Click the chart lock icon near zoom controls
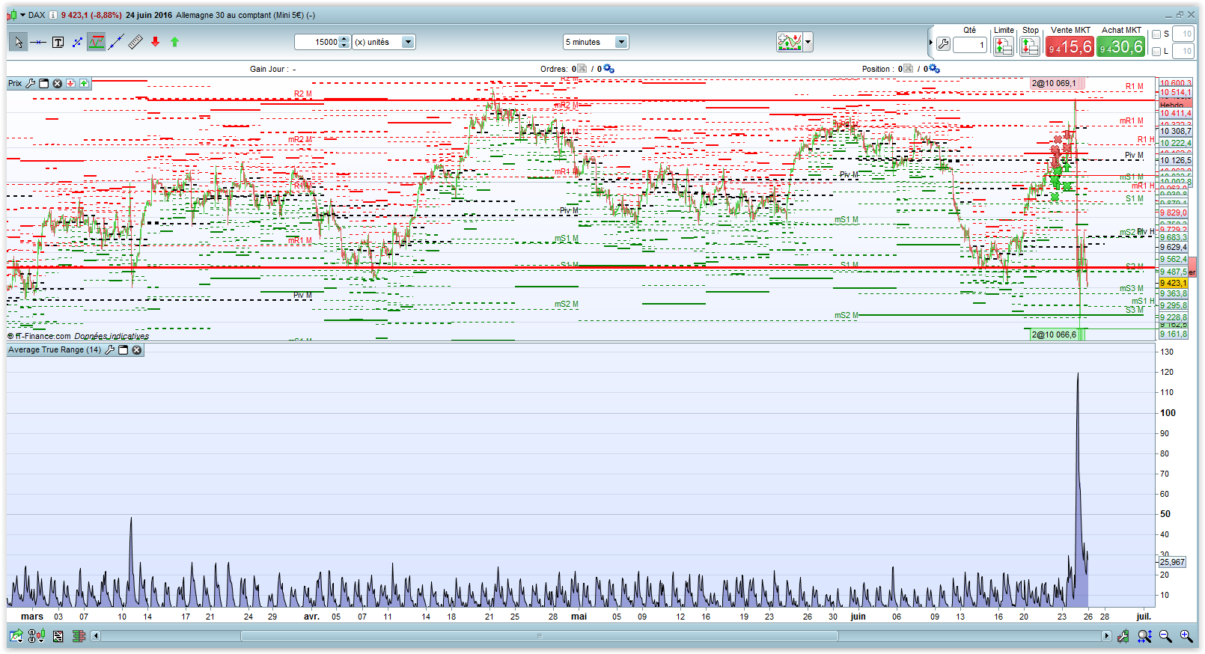Image resolution: width=1205 pixels, height=654 pixels. 1123,636
